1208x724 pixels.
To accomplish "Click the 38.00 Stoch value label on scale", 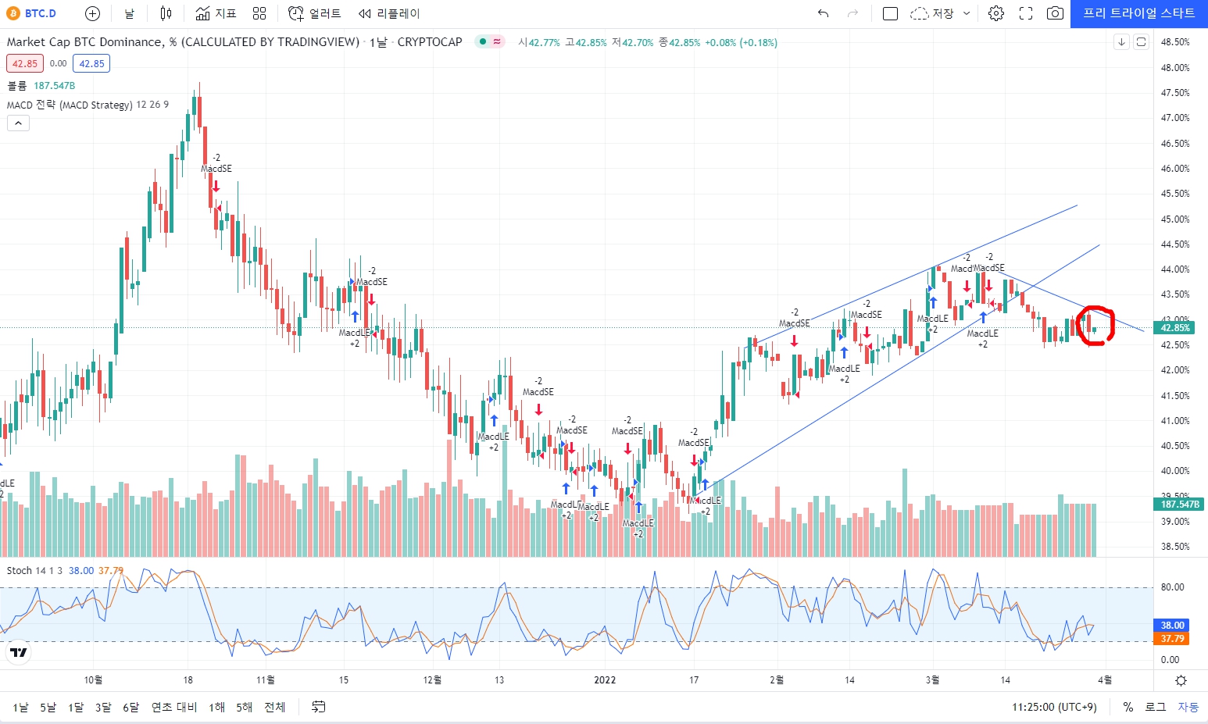I will pyautogui.click(x=1172, y=626).
